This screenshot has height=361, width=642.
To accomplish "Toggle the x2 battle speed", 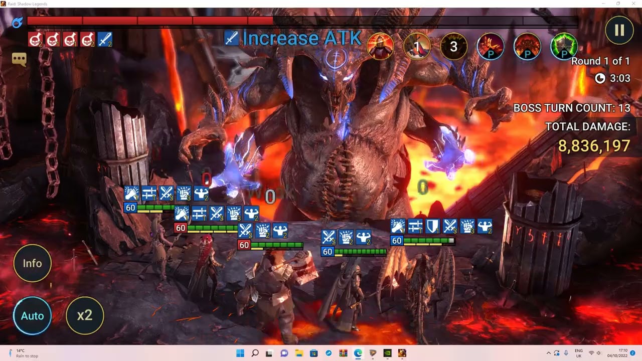I will click(x=85, y=316).
